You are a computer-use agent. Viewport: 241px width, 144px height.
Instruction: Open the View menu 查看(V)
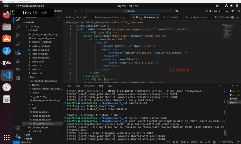[x=58, y=11]
